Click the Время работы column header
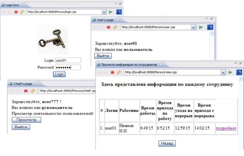 coord(148,111)
